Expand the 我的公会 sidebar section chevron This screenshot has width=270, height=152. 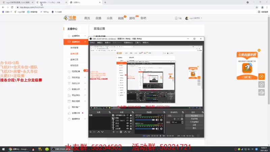click(85, 83)
